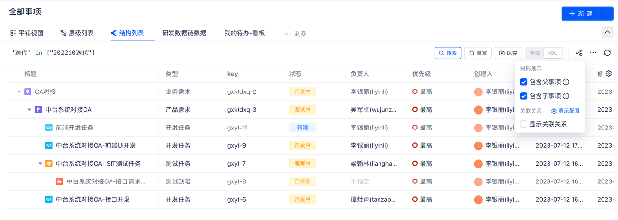Open the 显示配置 link
This screenshot has height=220, width=618.
point(565,111)
